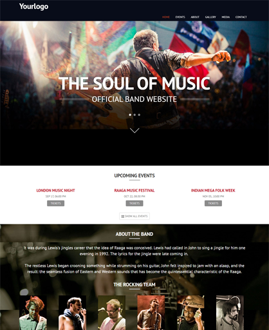Click Tickets button for London Music Night

[x=55, y=203]
